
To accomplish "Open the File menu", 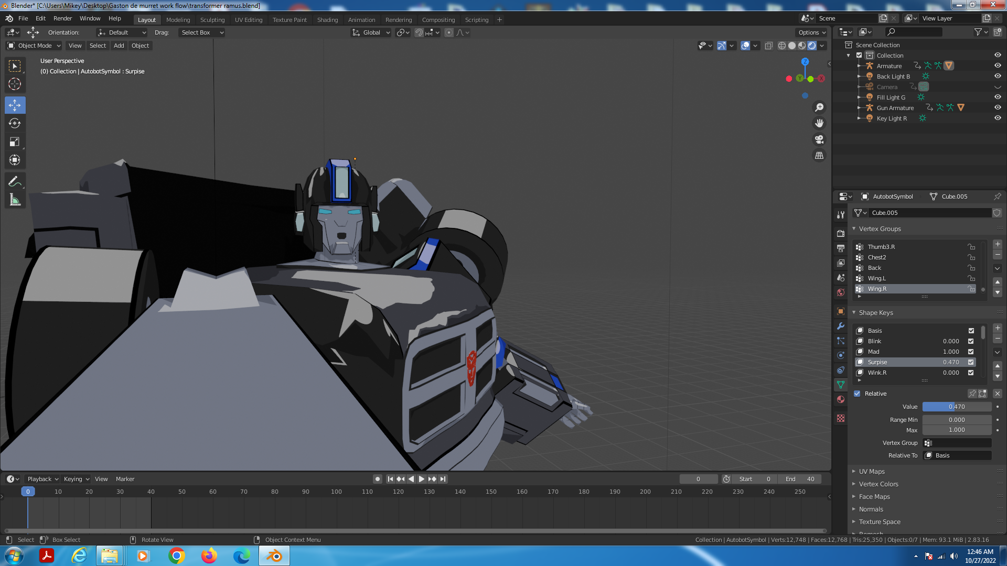I will pos(23,18).
